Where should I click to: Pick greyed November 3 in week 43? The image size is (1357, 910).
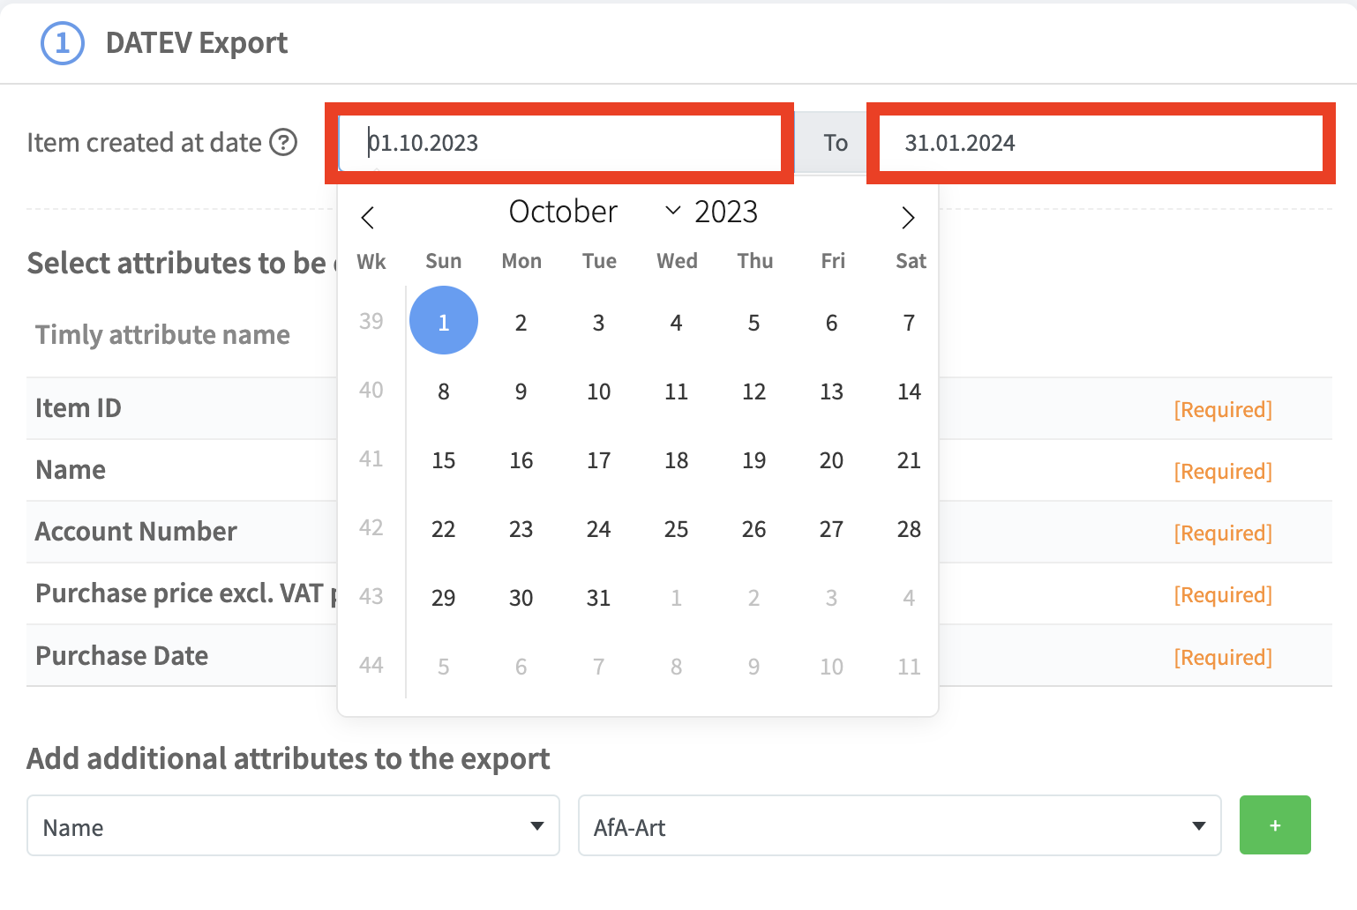click(x=832, y=598)
